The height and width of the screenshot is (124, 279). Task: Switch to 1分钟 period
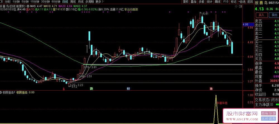click(x=16, y=2)
